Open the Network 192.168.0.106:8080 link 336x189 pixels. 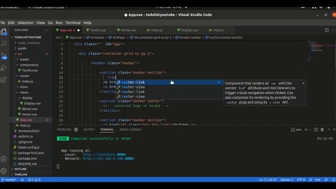tap(109, 159)
